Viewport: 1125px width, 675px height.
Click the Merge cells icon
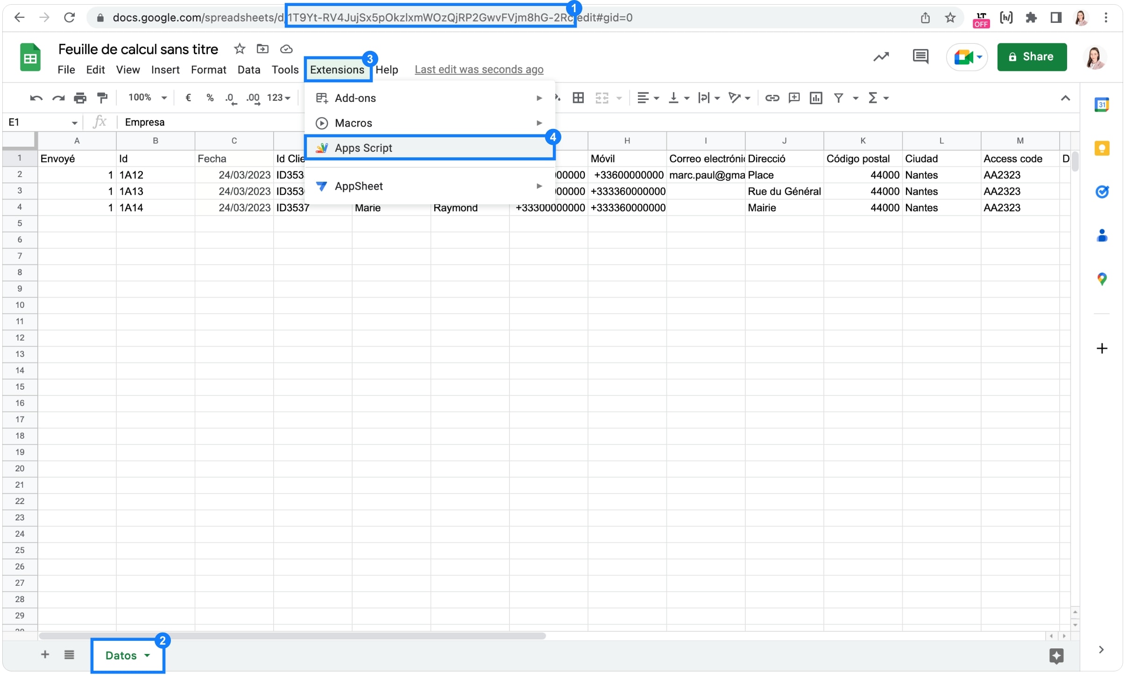tap(602, 98)
